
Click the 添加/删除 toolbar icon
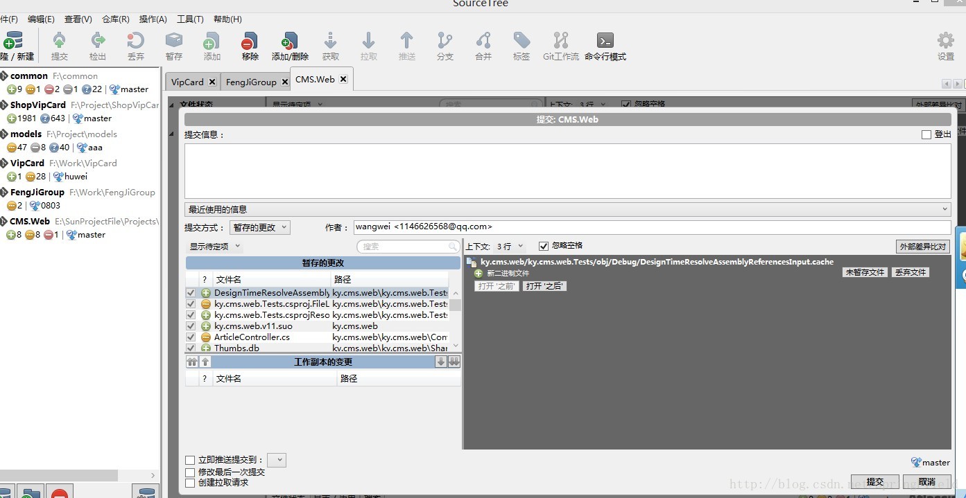[290, 46]
